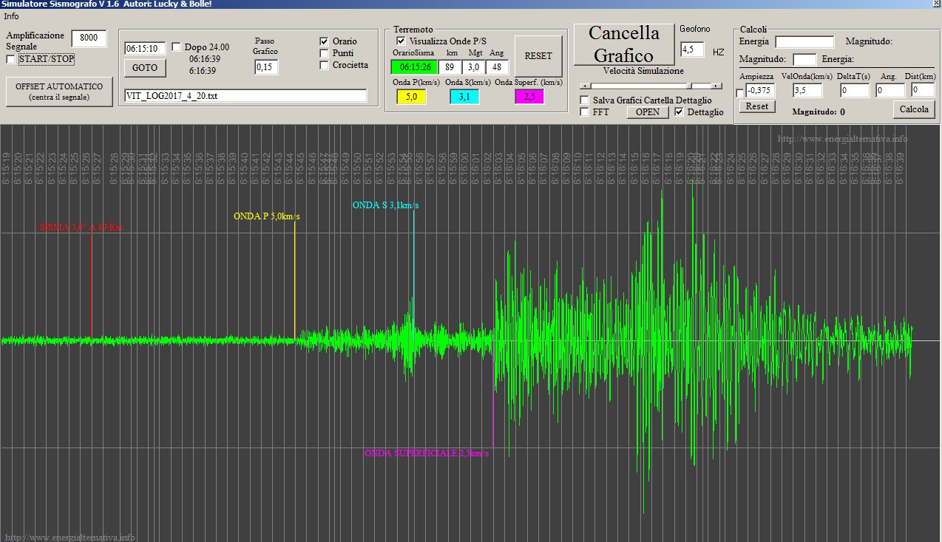Viewport: 942px width, 542px height.
Task: Click the Calcoli Ang. input field
Action: (x=890, y=90)
